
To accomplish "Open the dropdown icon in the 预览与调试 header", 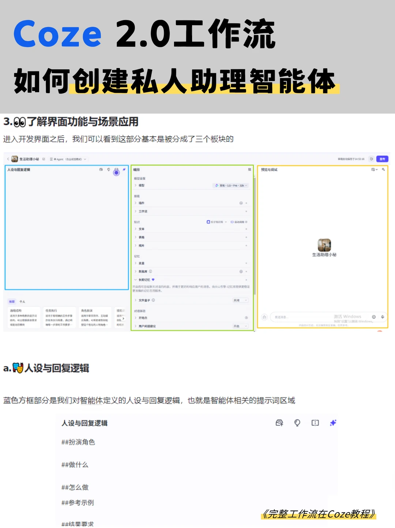I will 375,169.
